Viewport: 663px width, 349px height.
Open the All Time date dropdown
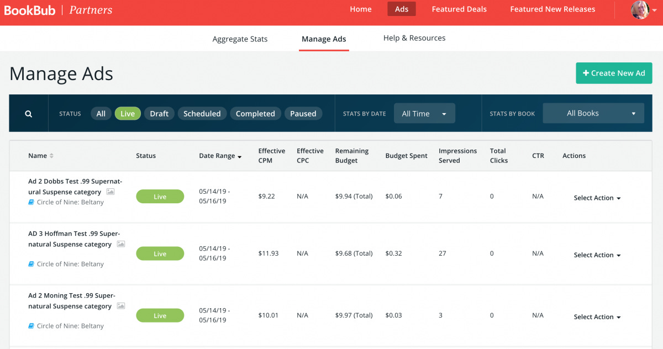click(x=424, y=113)
